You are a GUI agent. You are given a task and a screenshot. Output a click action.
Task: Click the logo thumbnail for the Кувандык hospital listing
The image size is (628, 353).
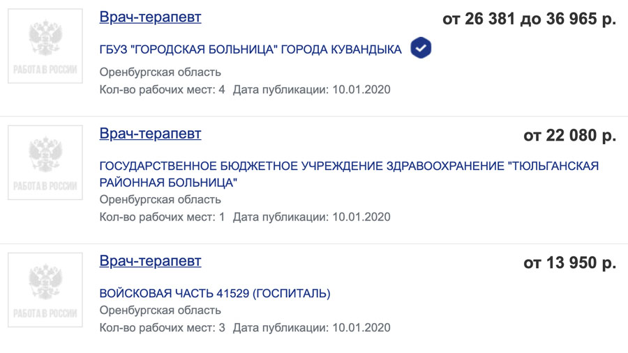tap(45, 46)
